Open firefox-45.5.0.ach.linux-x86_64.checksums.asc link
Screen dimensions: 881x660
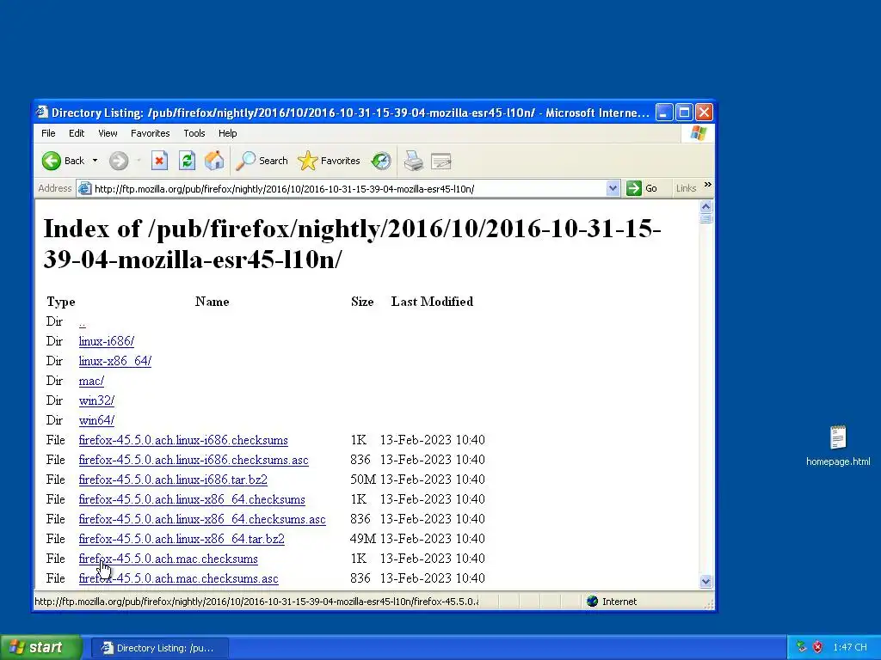202,519
